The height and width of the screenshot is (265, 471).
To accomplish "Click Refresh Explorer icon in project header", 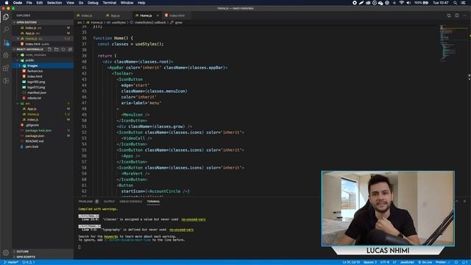I will [x=63, y=49].
